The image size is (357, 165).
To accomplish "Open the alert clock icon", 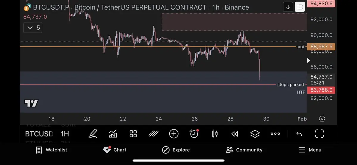I will click(x=194, y=134).
